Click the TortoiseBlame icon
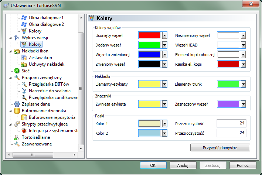The width and height of the screenshot is (262, 175). tap(17, 137)
